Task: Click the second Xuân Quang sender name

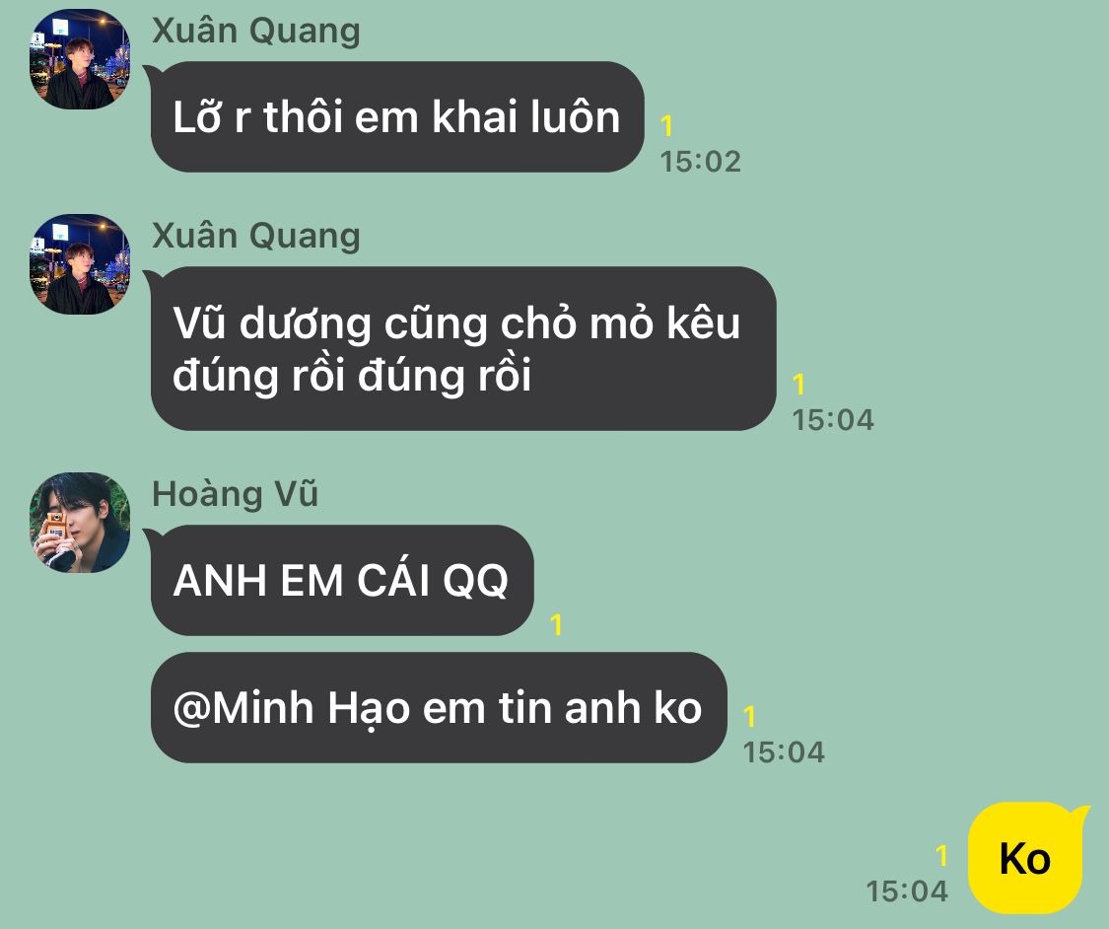Action: point(256,236)
